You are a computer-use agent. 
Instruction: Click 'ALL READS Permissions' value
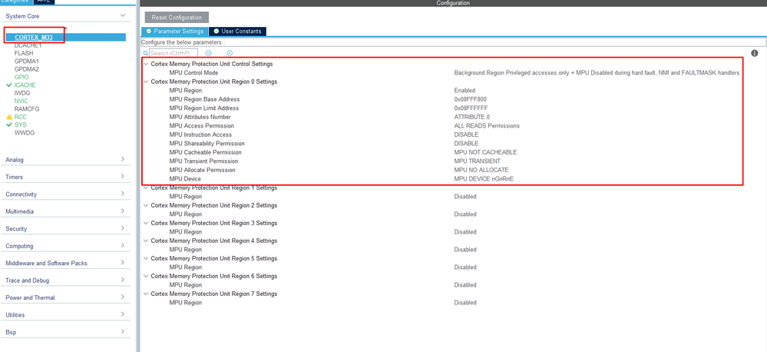488,125
